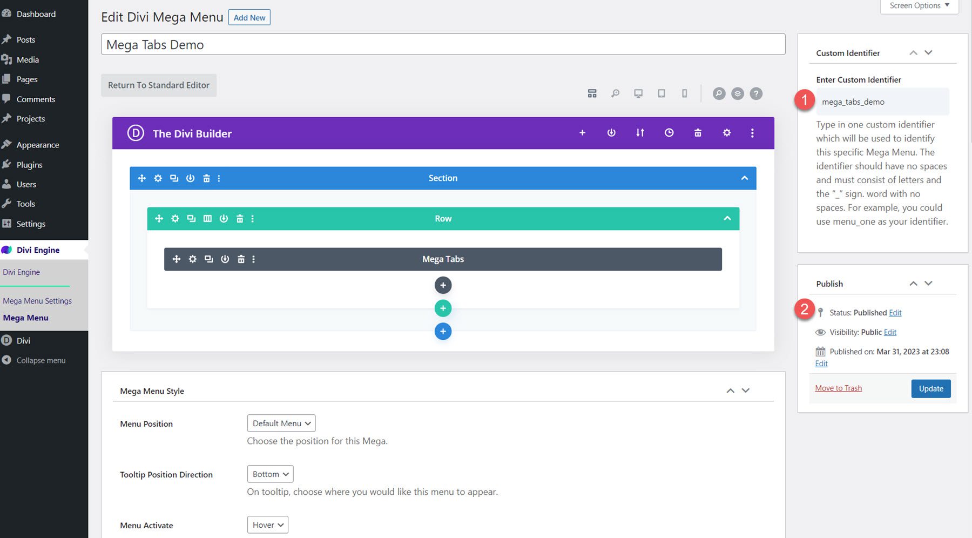Image resolution: width=972 pixels, height=538 pixels.
Task: Switch to phone preview mode
Action: click(684, 93)
